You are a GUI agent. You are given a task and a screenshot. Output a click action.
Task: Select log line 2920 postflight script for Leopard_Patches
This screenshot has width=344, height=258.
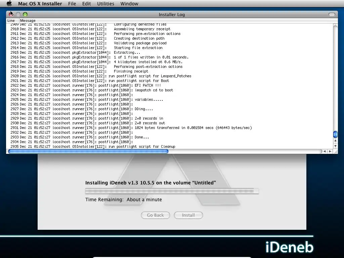click(x=170, y=76)
